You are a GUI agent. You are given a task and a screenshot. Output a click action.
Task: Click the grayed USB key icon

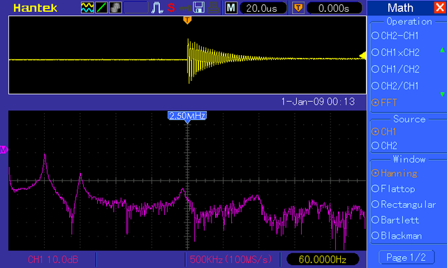pyautogui.click(x=185, y=8)
